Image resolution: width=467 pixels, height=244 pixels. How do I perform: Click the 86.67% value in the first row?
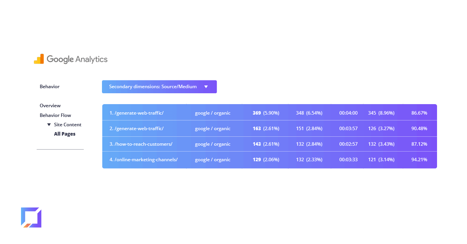point(418,113)
